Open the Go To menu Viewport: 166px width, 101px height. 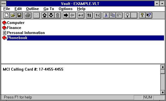[x=49, y=9]
